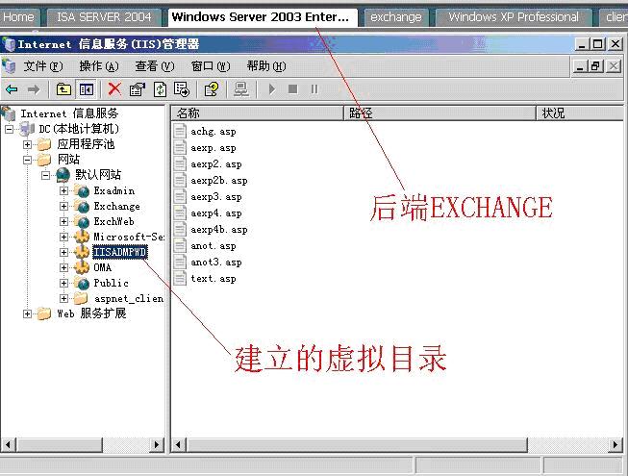This screenshot has width=628, height=476.
Task: Select the aspnet_clien folder
Action: pyautogui.click(x=129, y=299)
